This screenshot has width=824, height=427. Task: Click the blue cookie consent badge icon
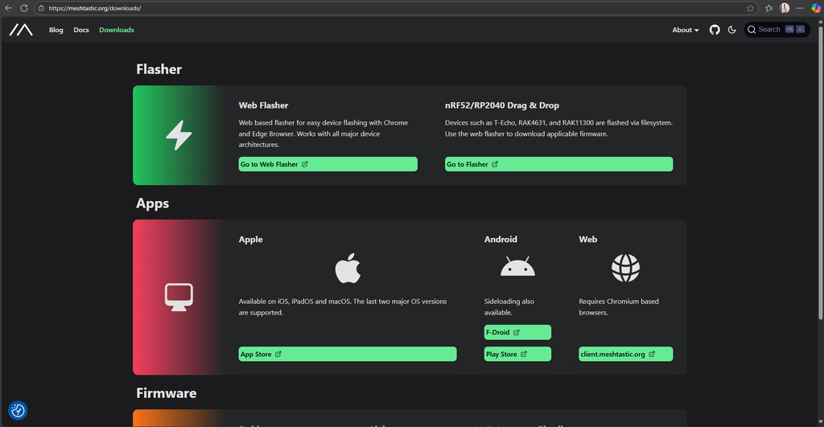(18, 410)
